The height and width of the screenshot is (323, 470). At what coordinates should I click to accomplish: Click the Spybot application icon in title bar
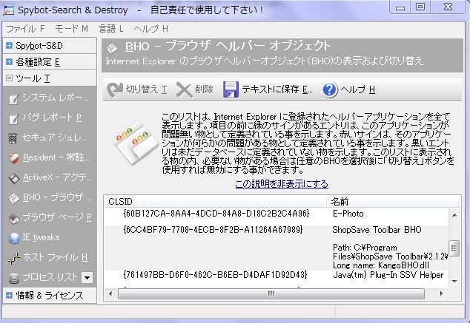tap(8, 10)
